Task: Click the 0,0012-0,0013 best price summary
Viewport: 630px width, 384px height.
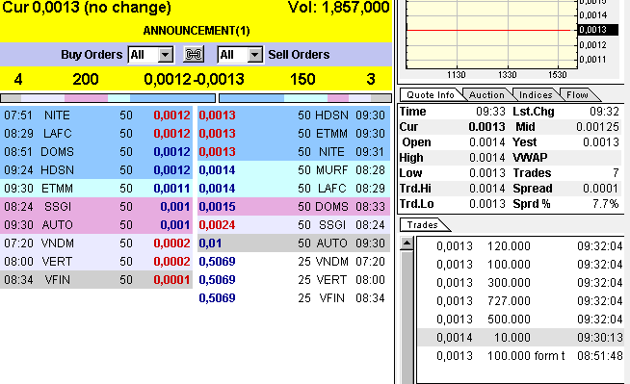Action: point(194,79)
